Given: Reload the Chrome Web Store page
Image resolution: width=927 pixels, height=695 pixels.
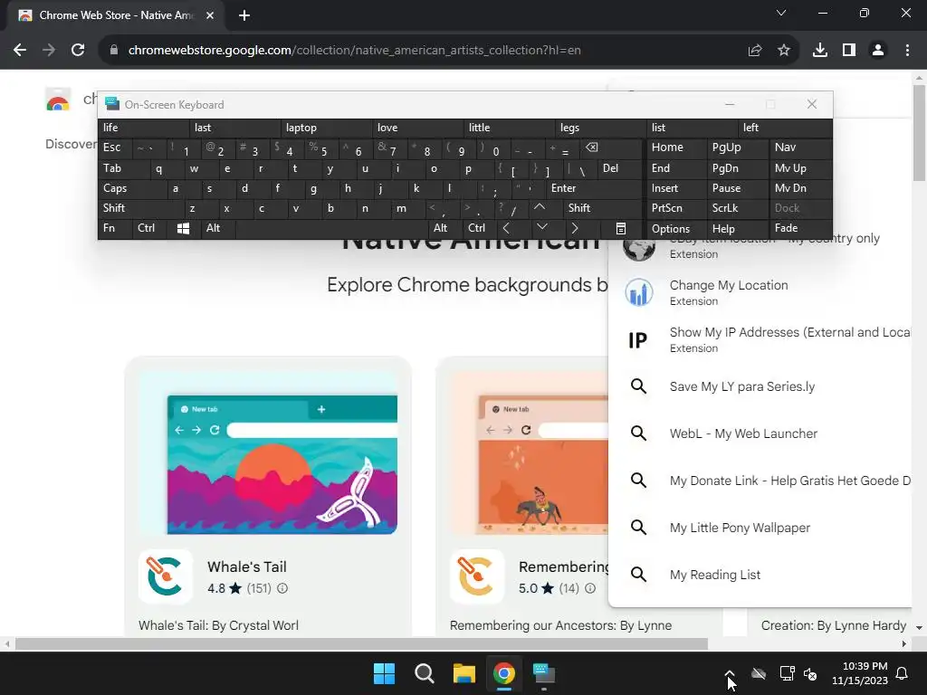Looking at the screenshot, I should click(78, 51).
